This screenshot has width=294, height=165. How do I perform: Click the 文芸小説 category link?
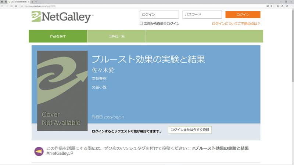(x=99, y=87)
